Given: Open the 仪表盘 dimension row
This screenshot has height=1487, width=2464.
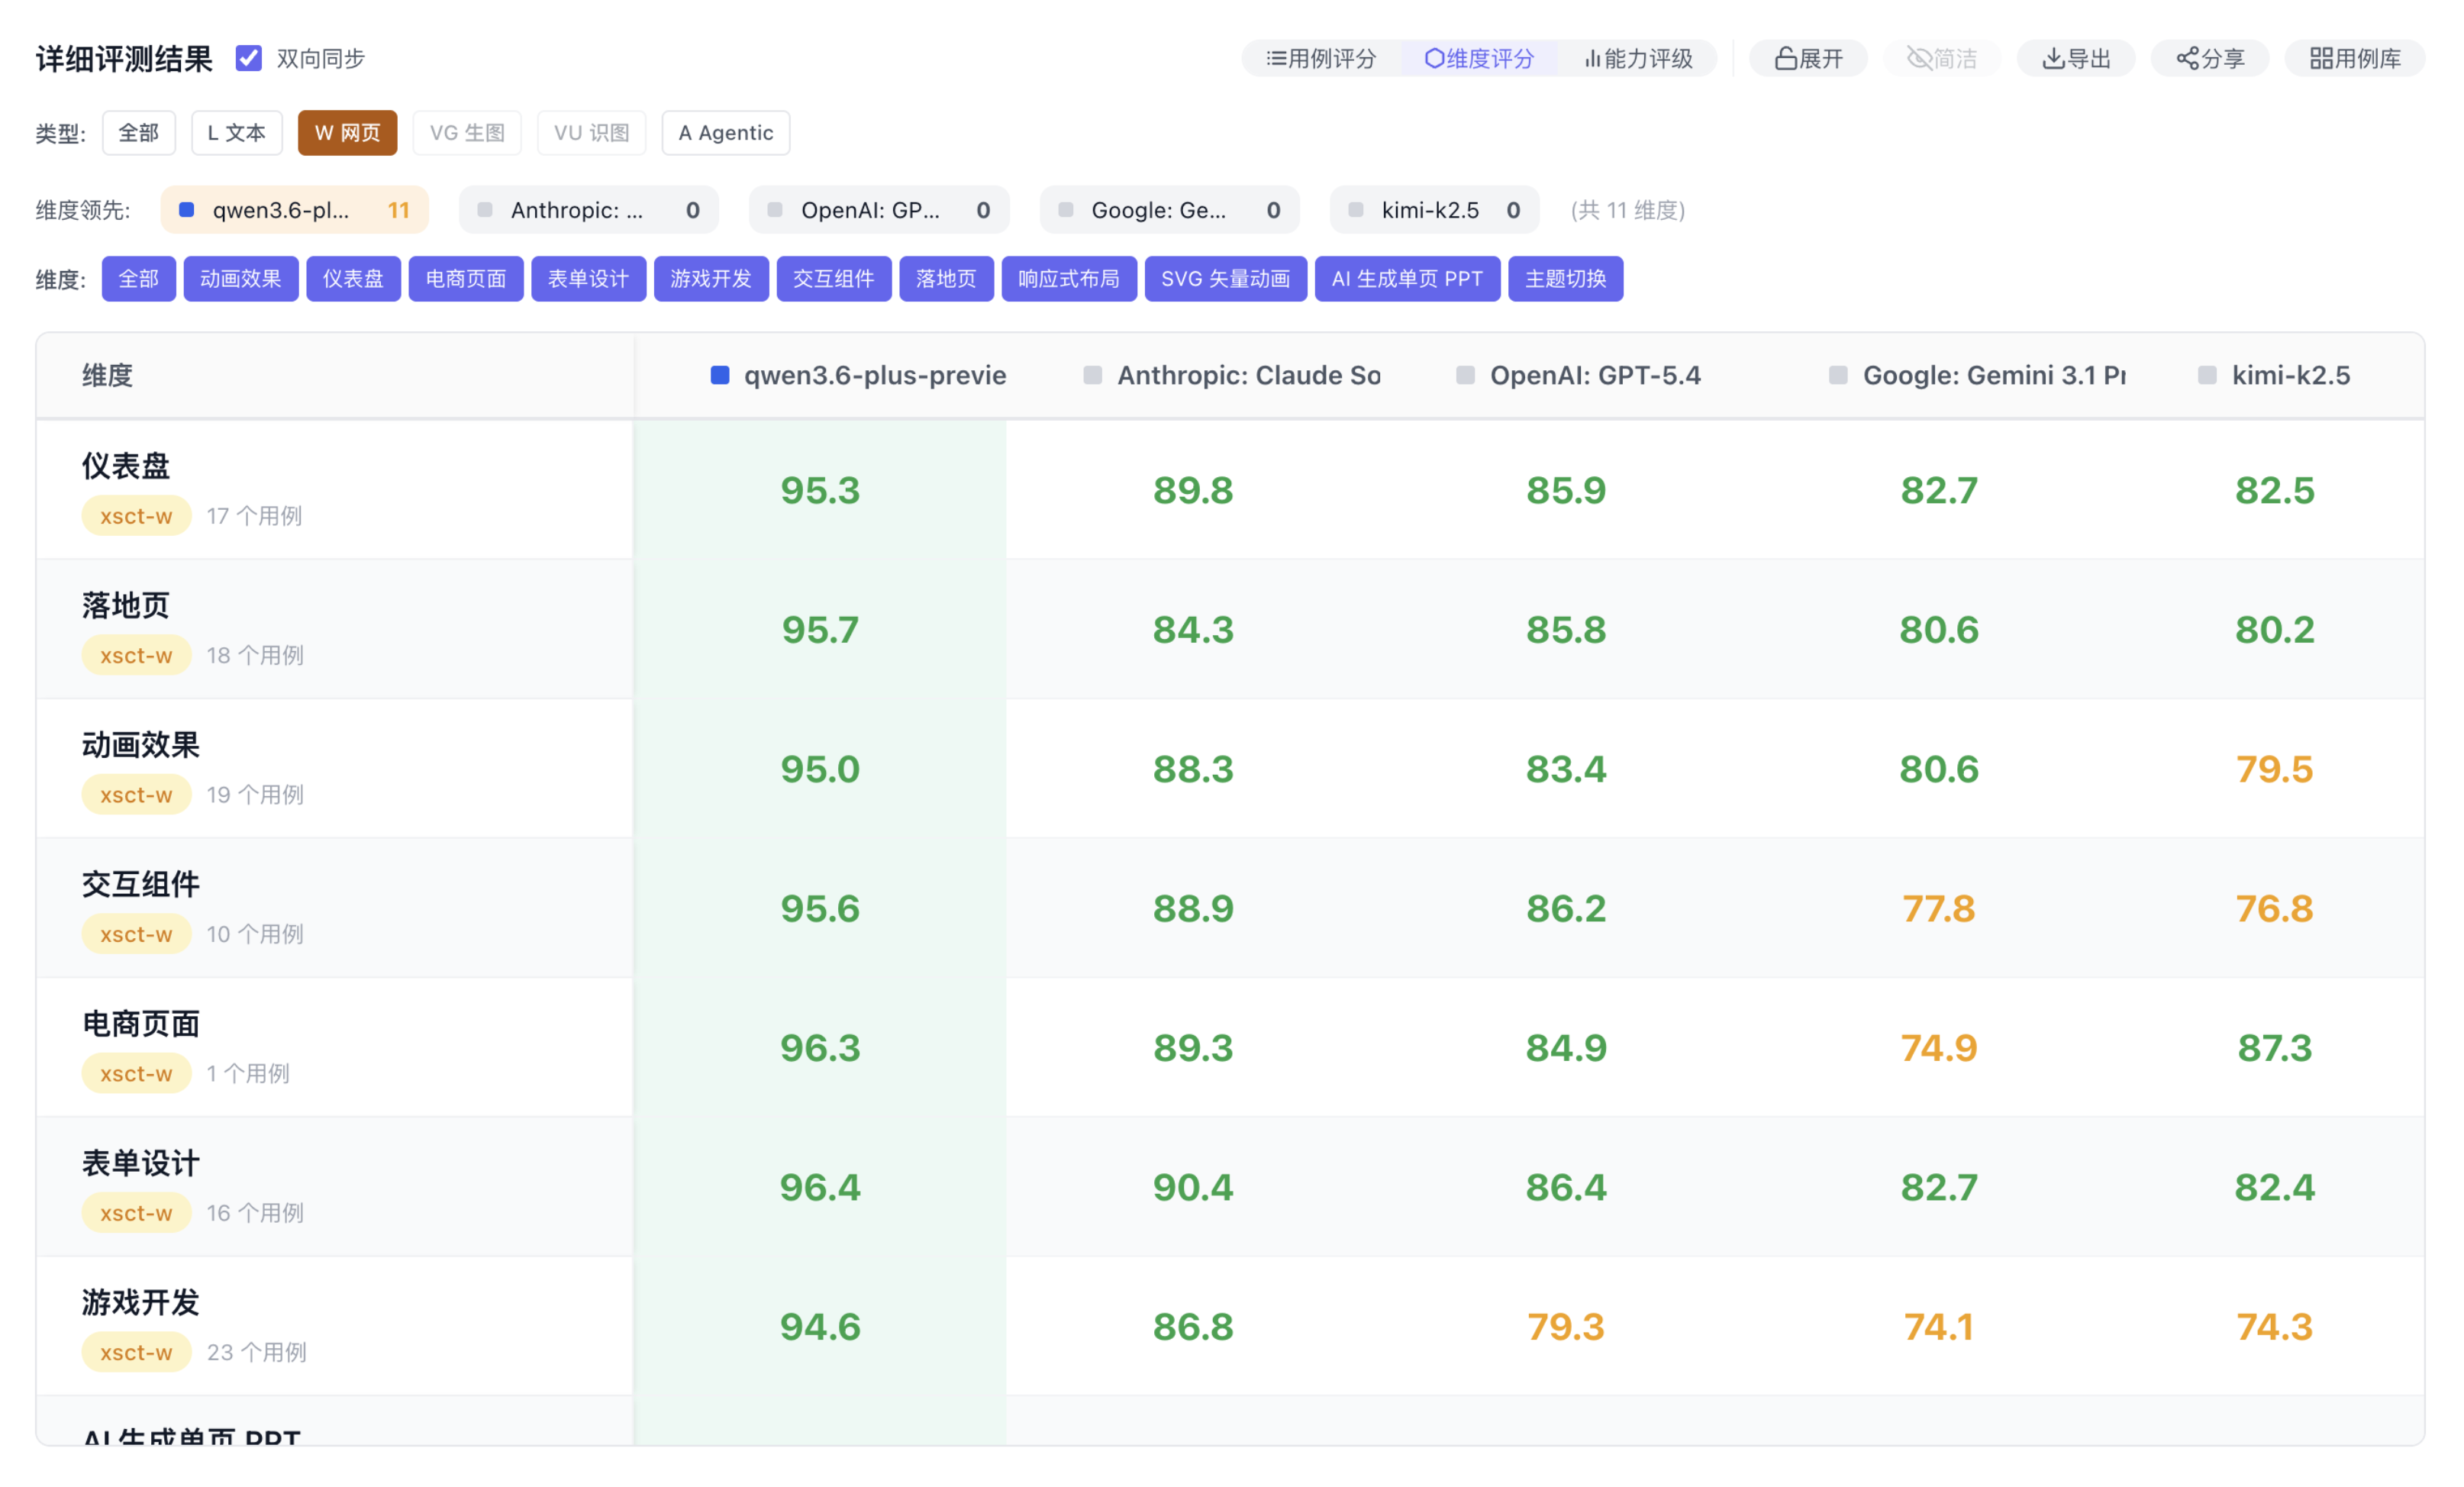Looking at the screenshot, I should [x=126, y=466].
